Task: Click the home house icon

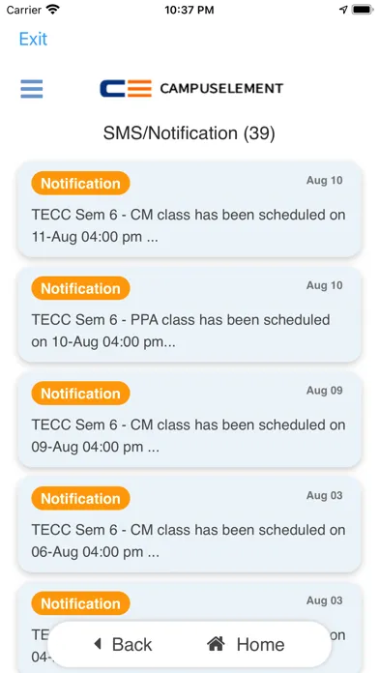Action: click(x=216, y=643)
